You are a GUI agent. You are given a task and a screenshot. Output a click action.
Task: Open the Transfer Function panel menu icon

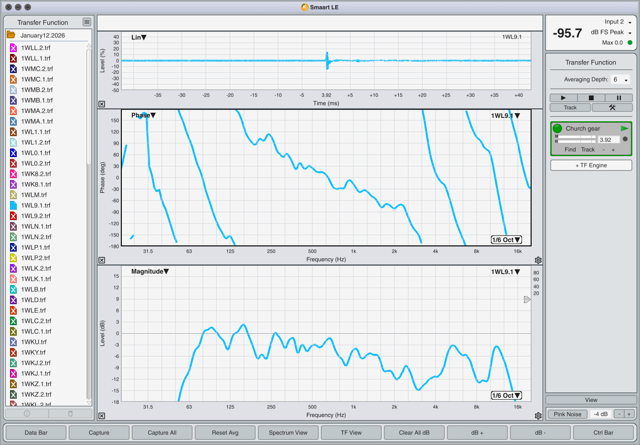[86, 22]
